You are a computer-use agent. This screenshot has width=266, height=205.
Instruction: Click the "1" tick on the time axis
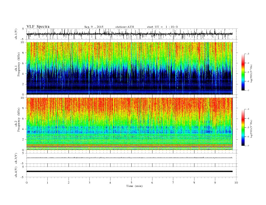click(47, 183)
